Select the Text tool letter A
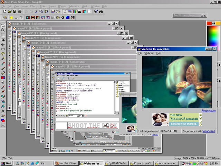 (3, 111)
